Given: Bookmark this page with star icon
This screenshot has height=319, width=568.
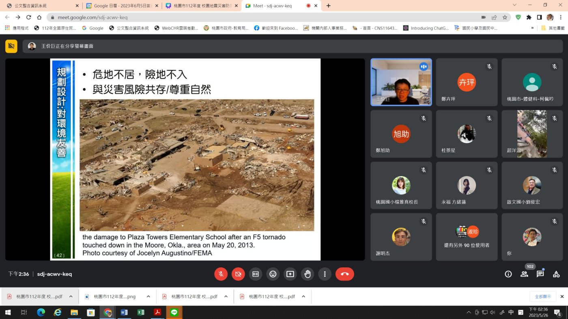Looking at the screenshot, I should 505,17.
